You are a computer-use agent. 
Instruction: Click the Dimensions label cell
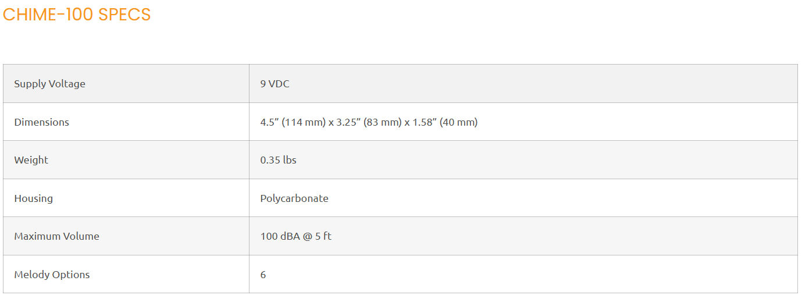coord(41,122)
